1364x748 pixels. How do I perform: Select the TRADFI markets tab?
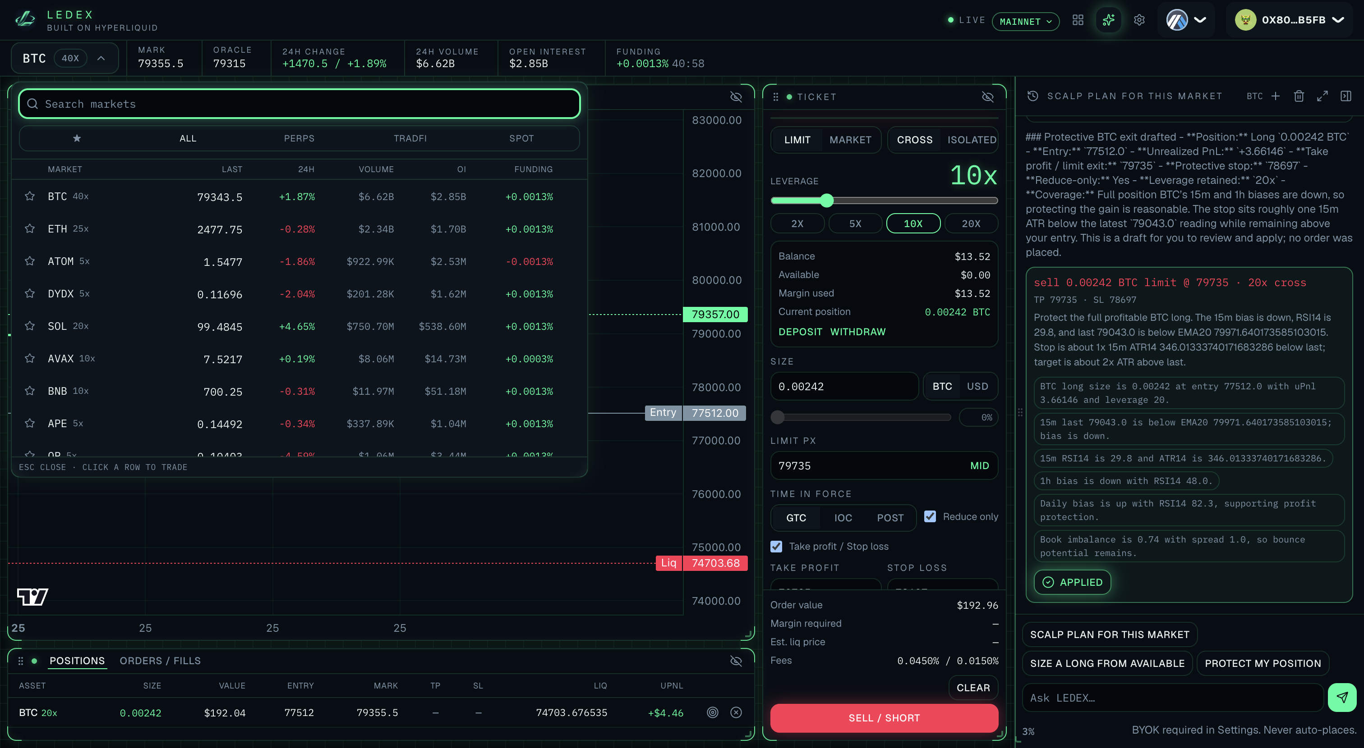point(410,138)
